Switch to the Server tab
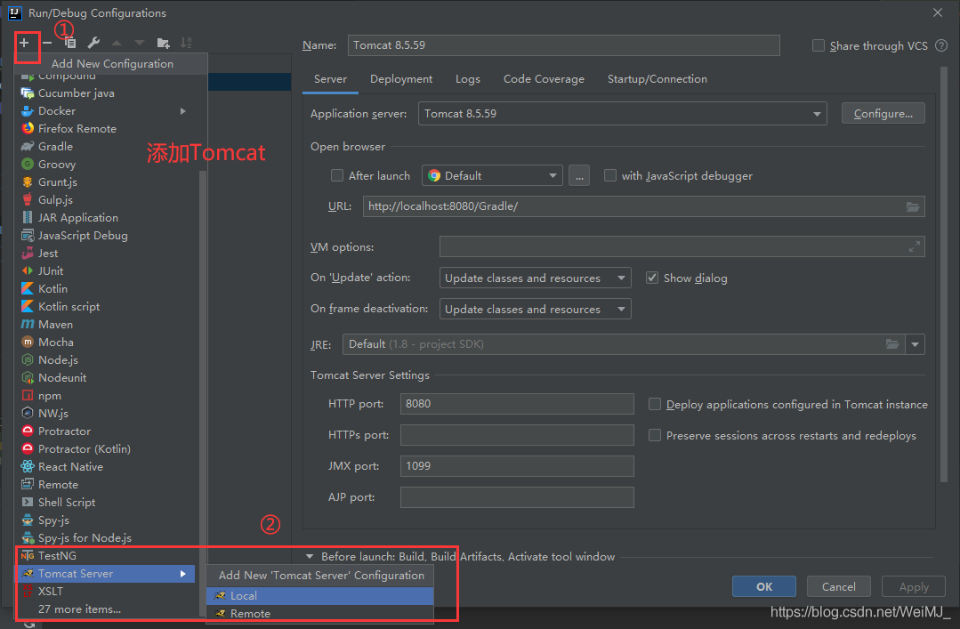This screenshot has height=629, width=960. pyautogui.click(x=330, y=79)
